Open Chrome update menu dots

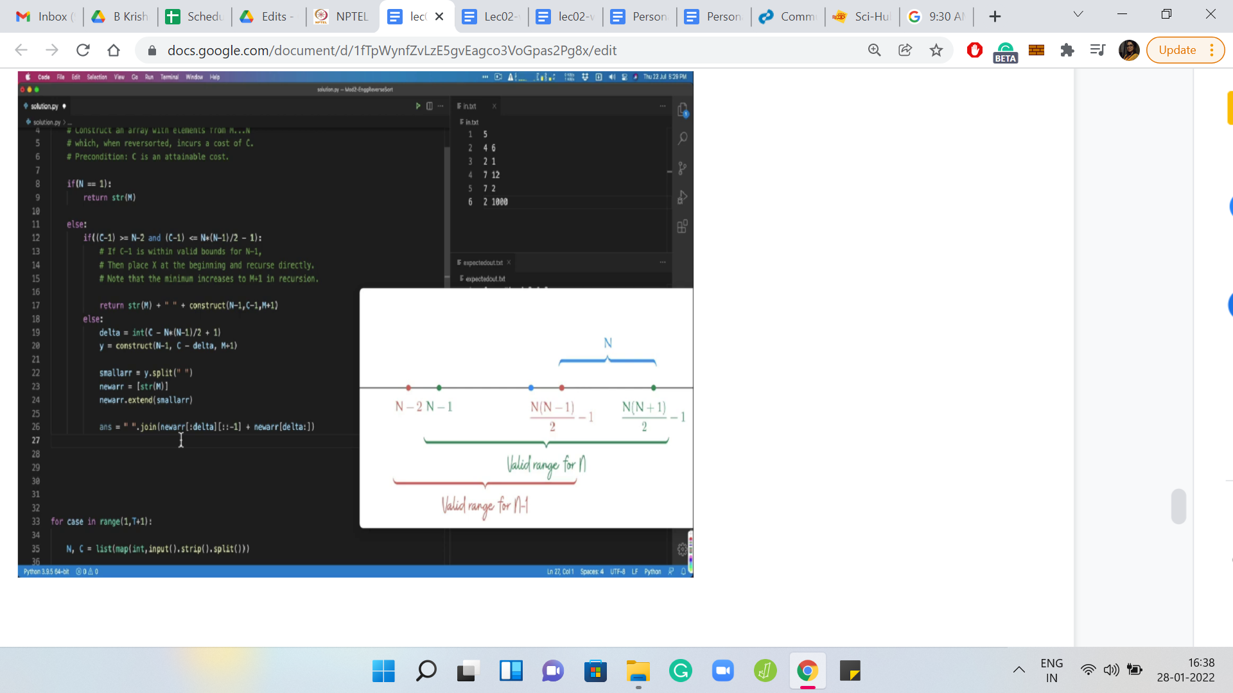1212,50
